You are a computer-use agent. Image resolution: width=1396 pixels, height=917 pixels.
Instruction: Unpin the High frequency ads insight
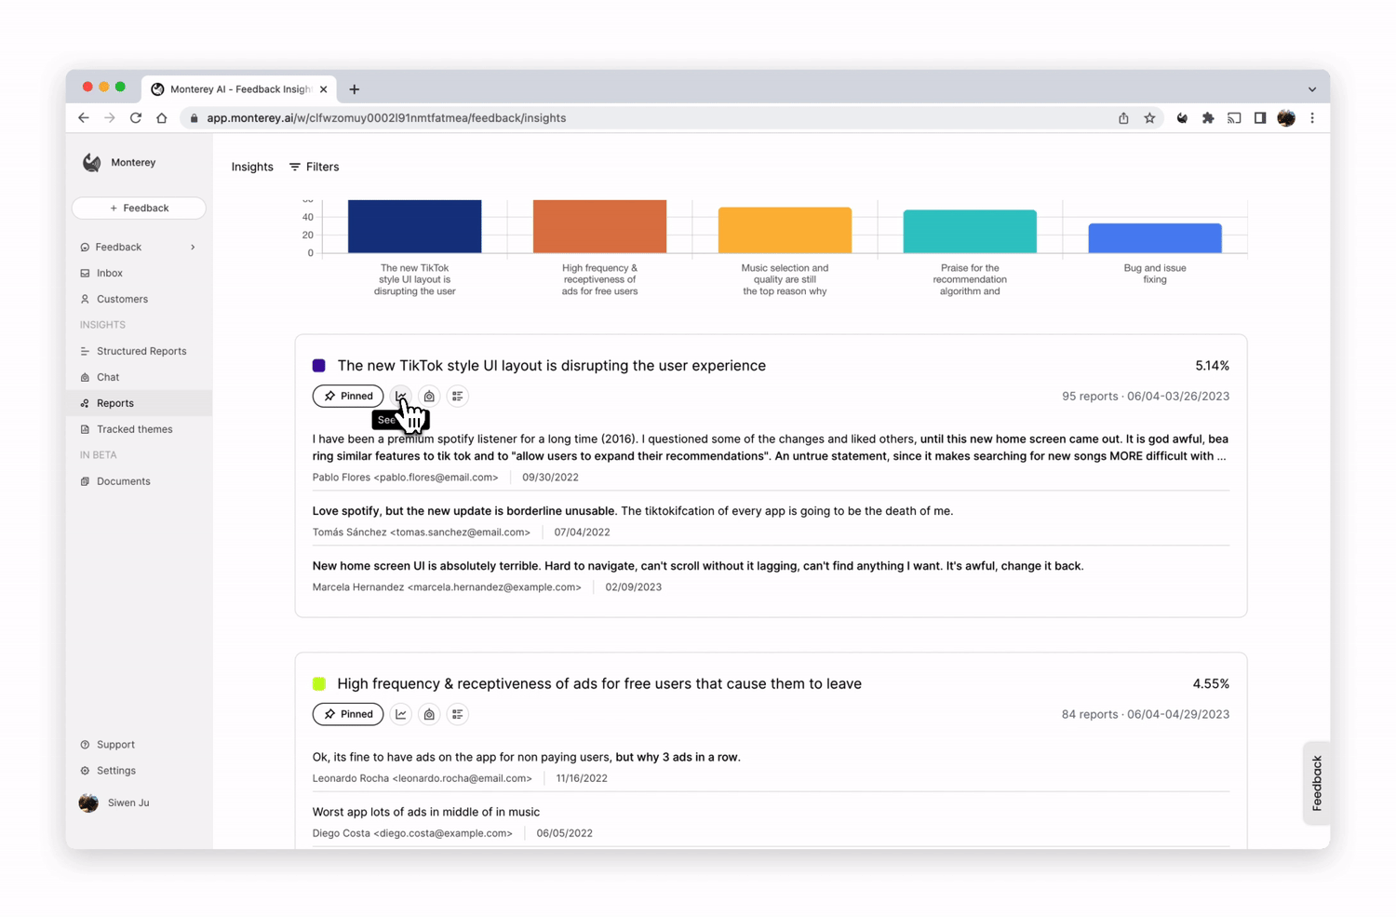click(348, 714)
